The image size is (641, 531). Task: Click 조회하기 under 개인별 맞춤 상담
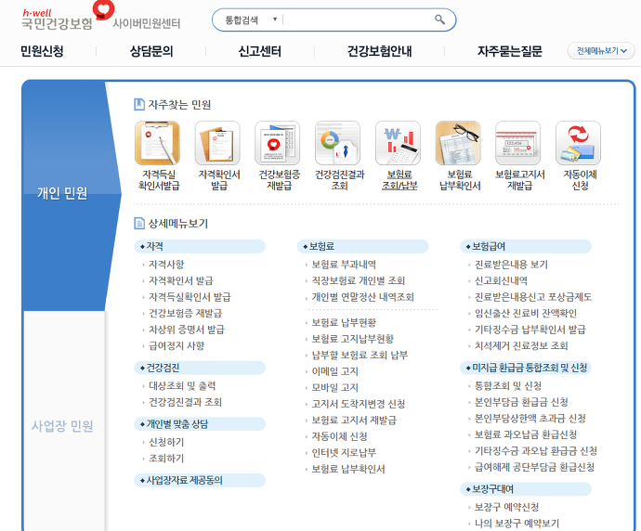pos(166,459)
